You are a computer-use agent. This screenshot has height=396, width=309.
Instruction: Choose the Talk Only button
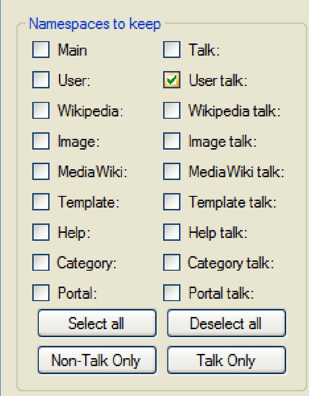[227, 360]
